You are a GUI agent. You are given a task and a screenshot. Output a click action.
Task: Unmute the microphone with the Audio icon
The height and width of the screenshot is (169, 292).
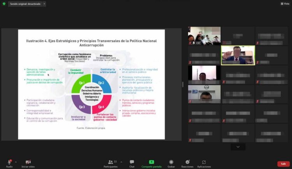click(9, 162)
